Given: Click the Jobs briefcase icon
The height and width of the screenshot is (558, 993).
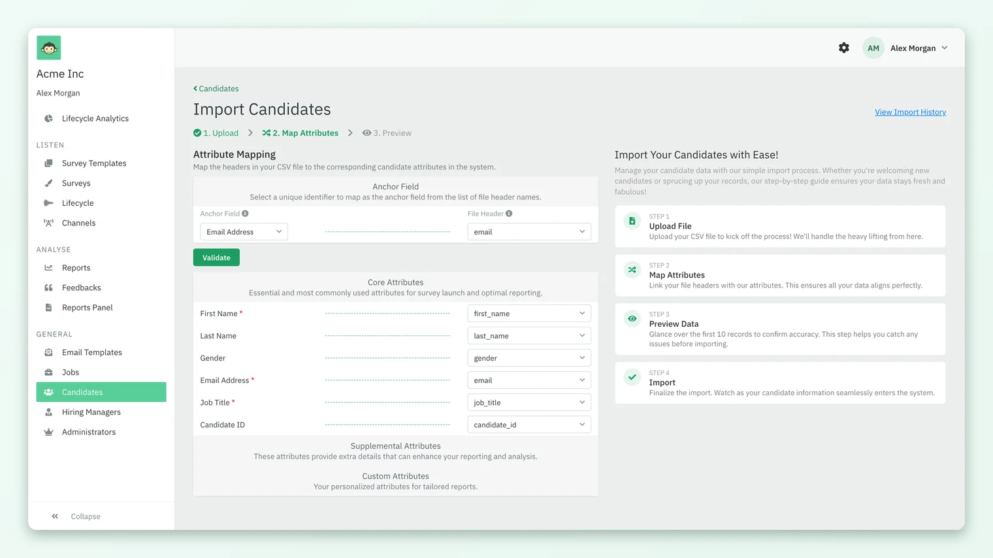Looking at the screenshot, I should [48, 372].
